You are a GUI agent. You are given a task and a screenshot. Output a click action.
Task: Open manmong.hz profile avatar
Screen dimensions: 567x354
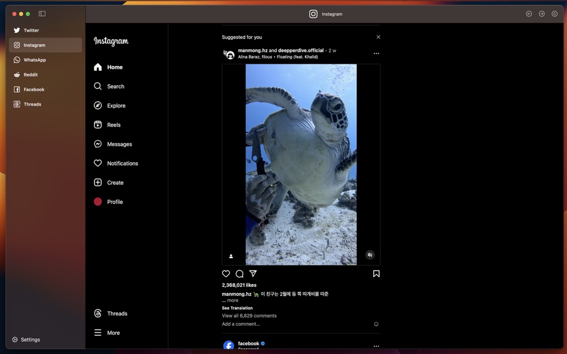pyautogui.click(x=229, y=54)
